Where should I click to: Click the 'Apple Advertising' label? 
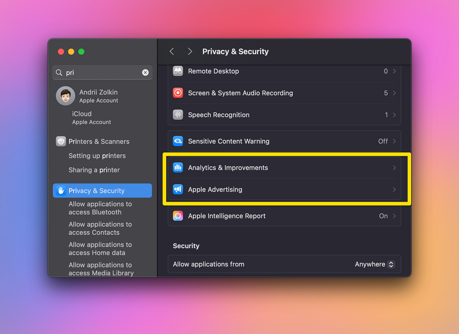click(x=215, y=190)
